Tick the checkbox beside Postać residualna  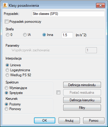pos(58,92)
